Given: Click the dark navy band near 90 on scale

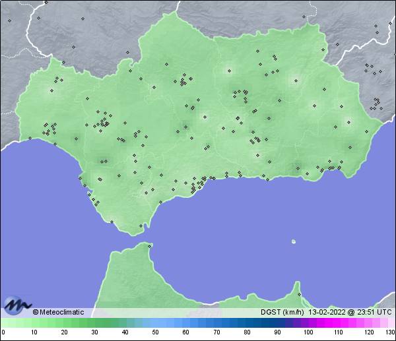Looking at the screenshot, I should (277, 323).
